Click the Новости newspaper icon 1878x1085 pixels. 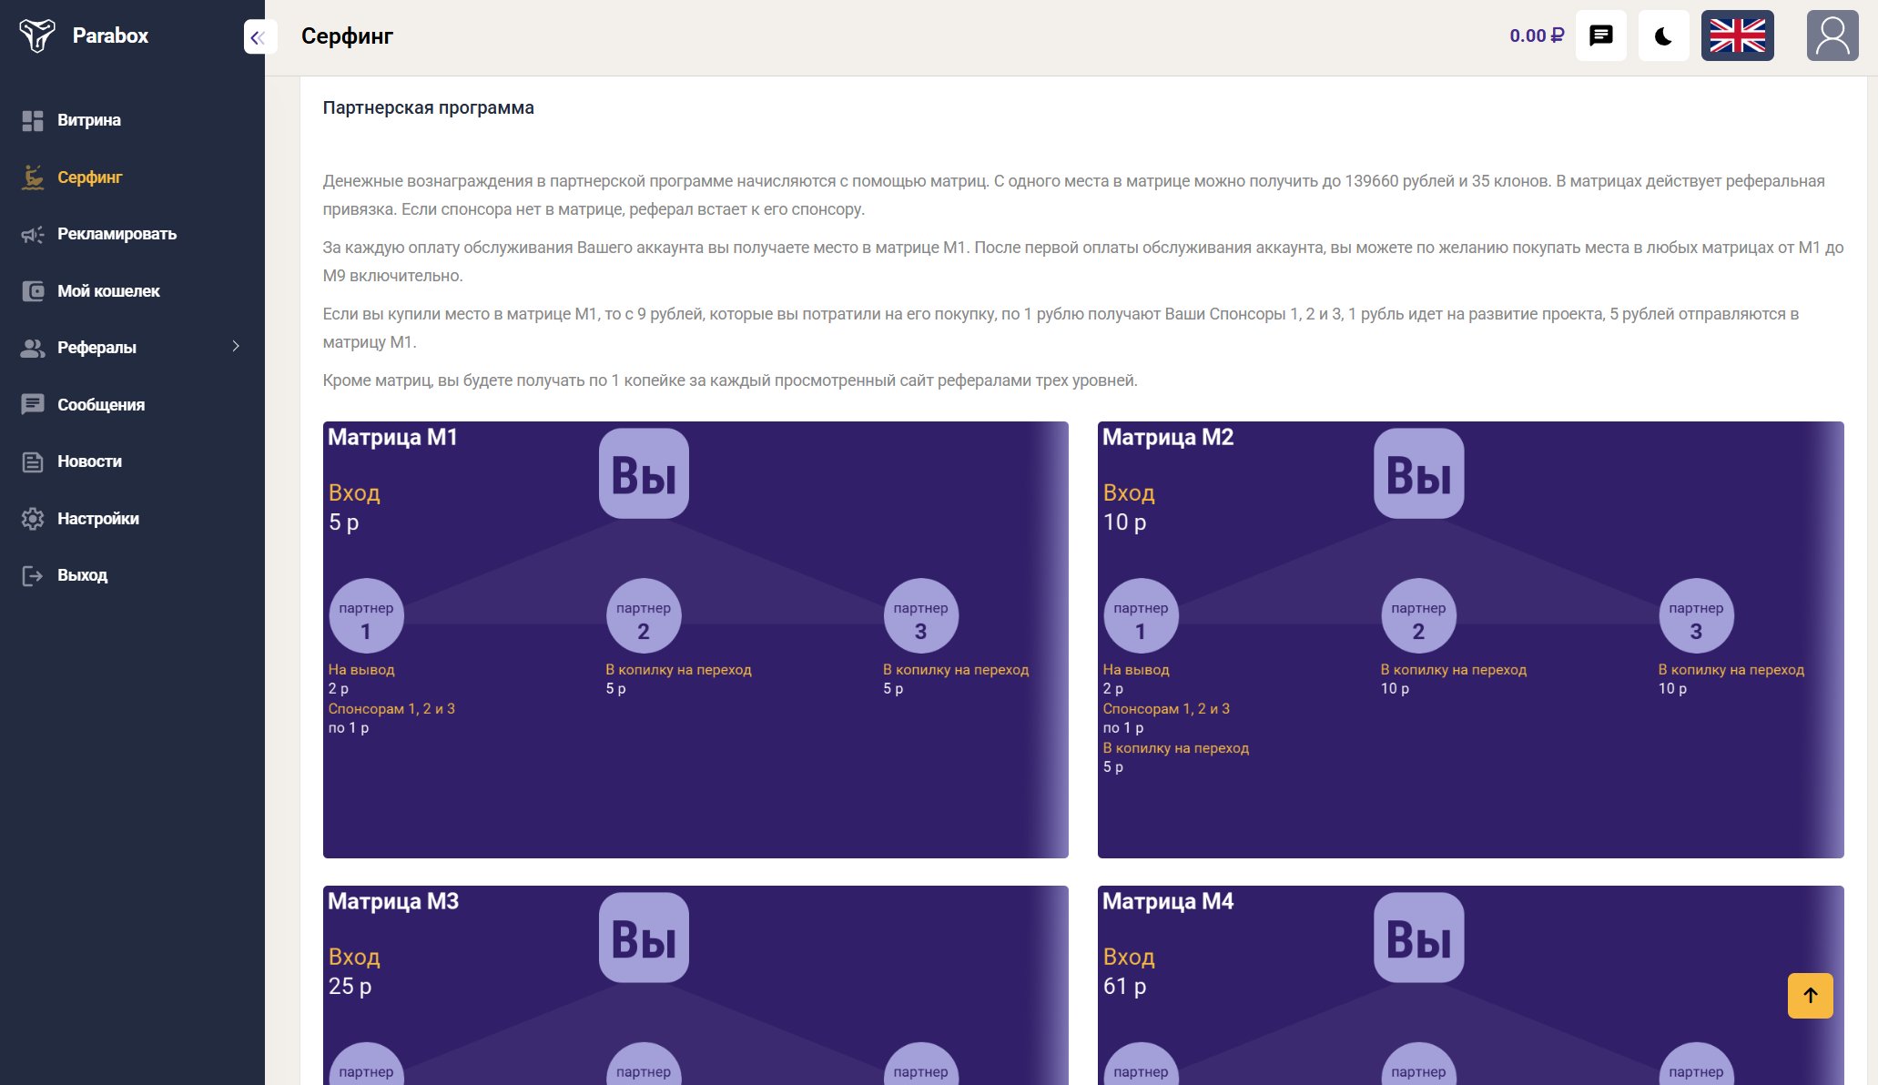click(x=33, y=461)
